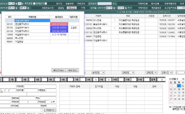
Task: Select the 2월 film-strip tab
Action: (x=12, y=80)
